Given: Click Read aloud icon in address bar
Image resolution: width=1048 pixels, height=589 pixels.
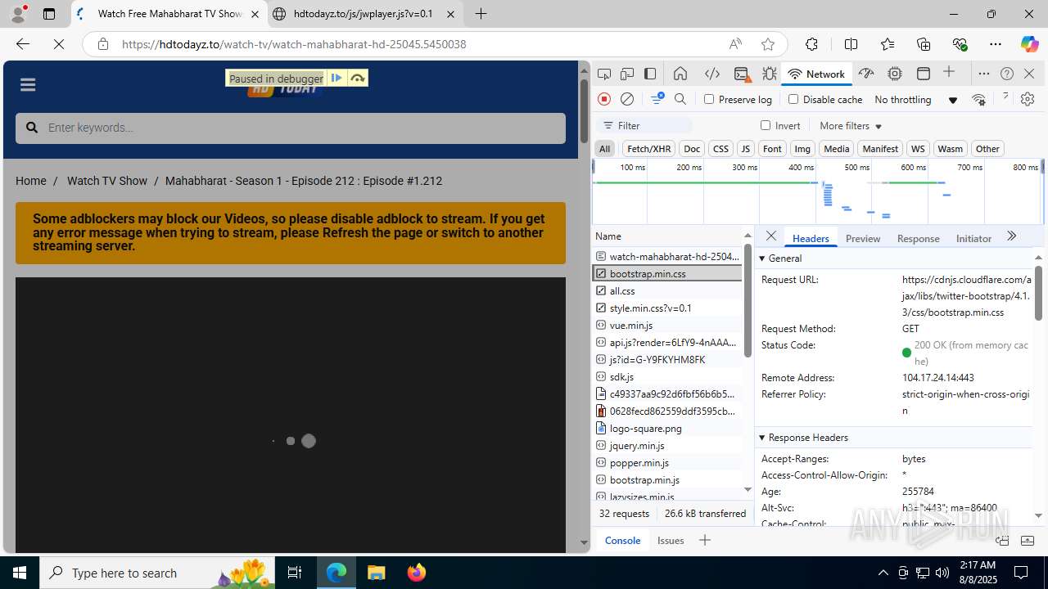Looking at the screenshot, I should point(735,44).
